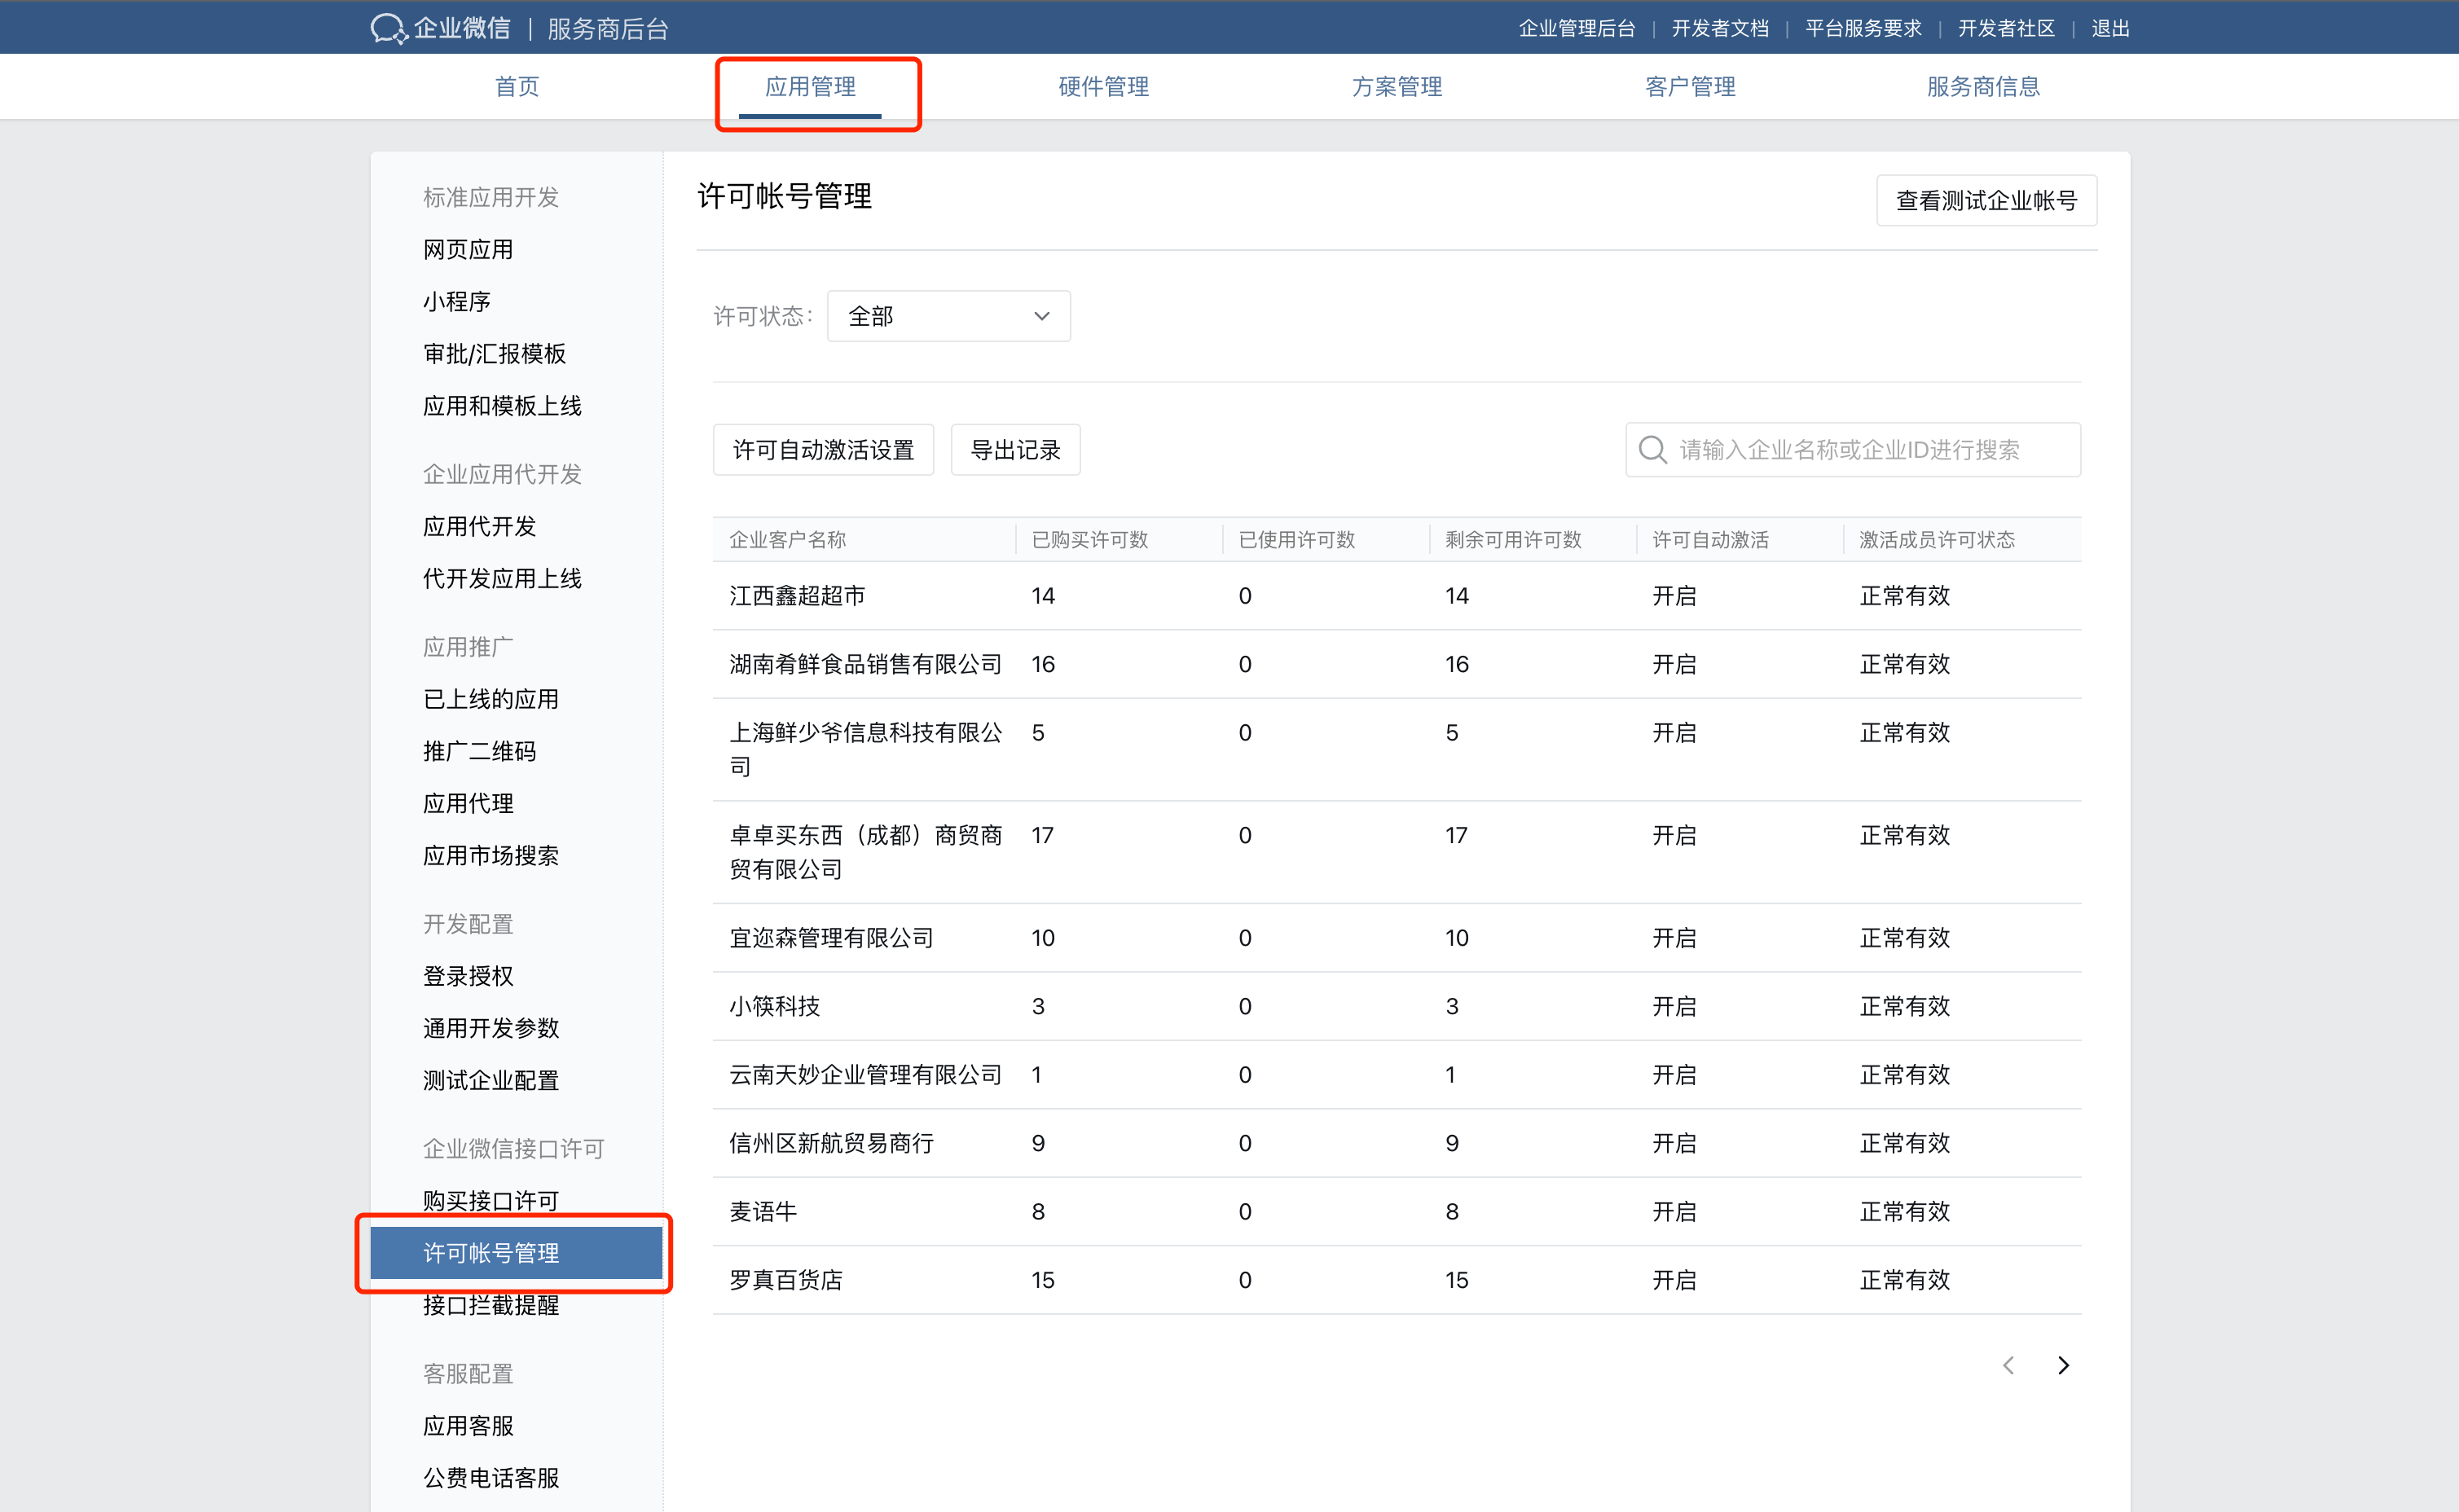Click the WeCom logo icon

tap(388, 28)
